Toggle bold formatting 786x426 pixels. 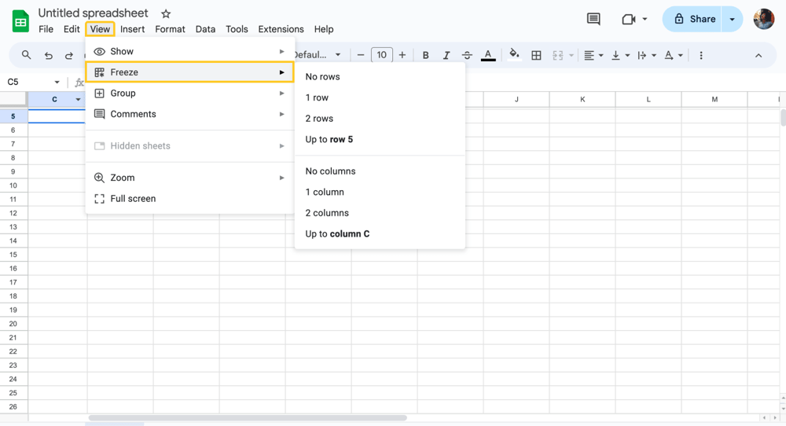(x=425, y=55)
